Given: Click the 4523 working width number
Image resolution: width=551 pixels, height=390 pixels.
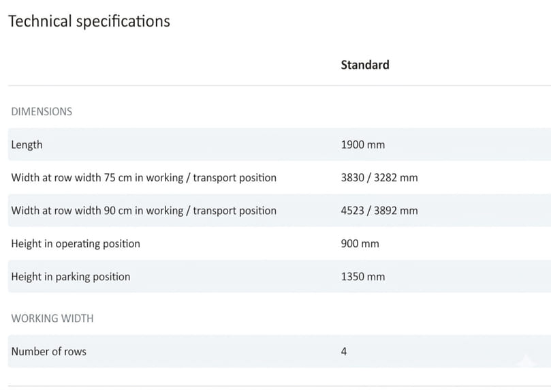Looking at the screenshot, I should [353, 211].
